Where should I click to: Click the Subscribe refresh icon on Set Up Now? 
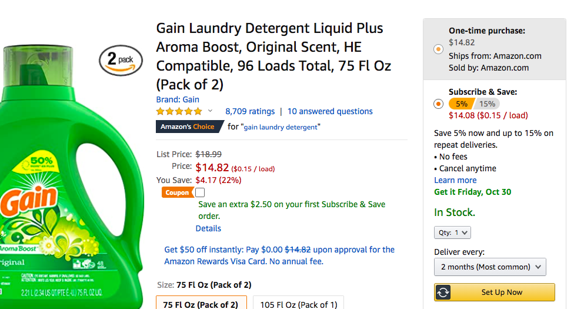click(443, 292)
